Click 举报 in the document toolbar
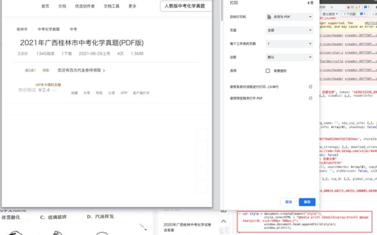 click(99, 93)
